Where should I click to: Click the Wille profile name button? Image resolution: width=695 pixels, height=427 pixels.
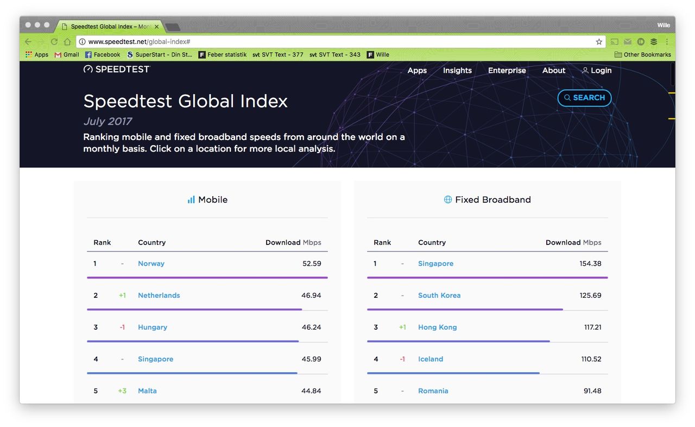point(664,25)
